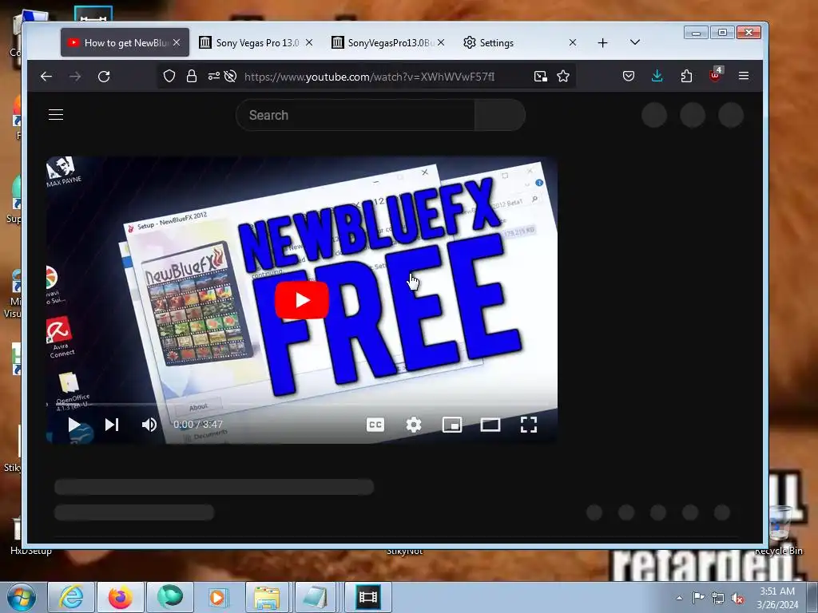Close the Sony Vegas Pro 13.0 tab

coord(309,43)
